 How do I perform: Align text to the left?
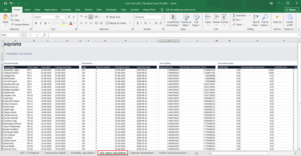(x=81, y=23)
